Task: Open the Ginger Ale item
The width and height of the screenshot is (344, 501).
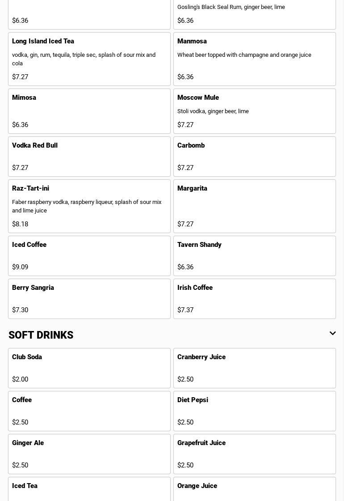Action: point(89,454)
